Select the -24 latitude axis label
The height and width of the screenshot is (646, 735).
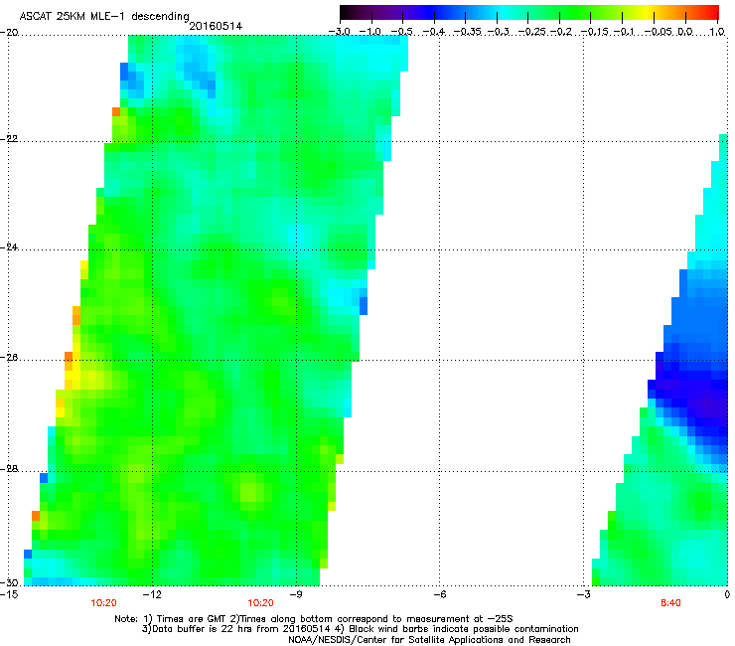pyautogui.click(x=9, y=247)
